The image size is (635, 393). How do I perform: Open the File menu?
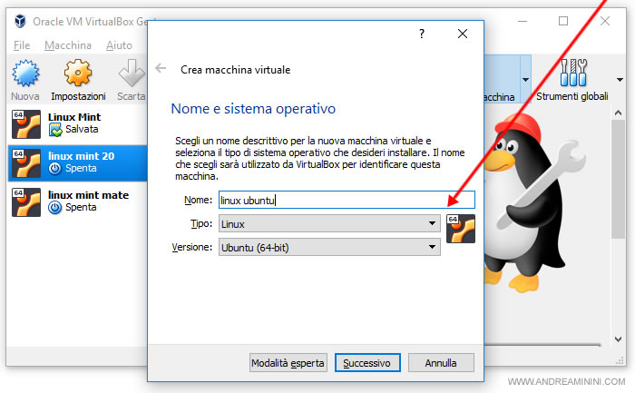pyautogui.click(x=23, y=44)
